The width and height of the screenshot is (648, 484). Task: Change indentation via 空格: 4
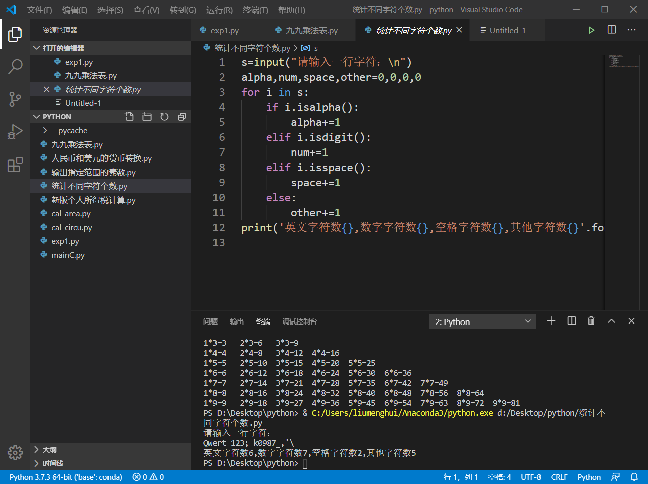tap(499, 477)
